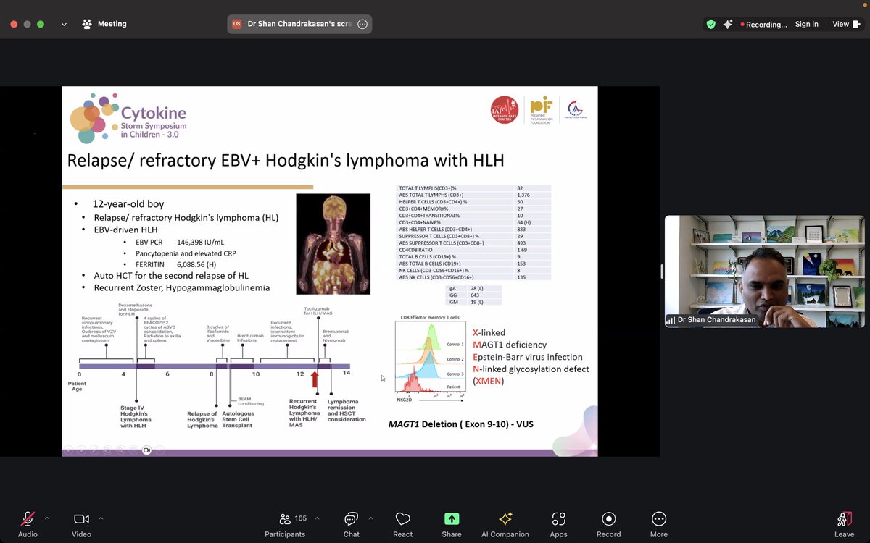Screen dimensions: 870x543
Task: Click the 'EBV-driven HLH' bullet
Action: pos(125,230)
